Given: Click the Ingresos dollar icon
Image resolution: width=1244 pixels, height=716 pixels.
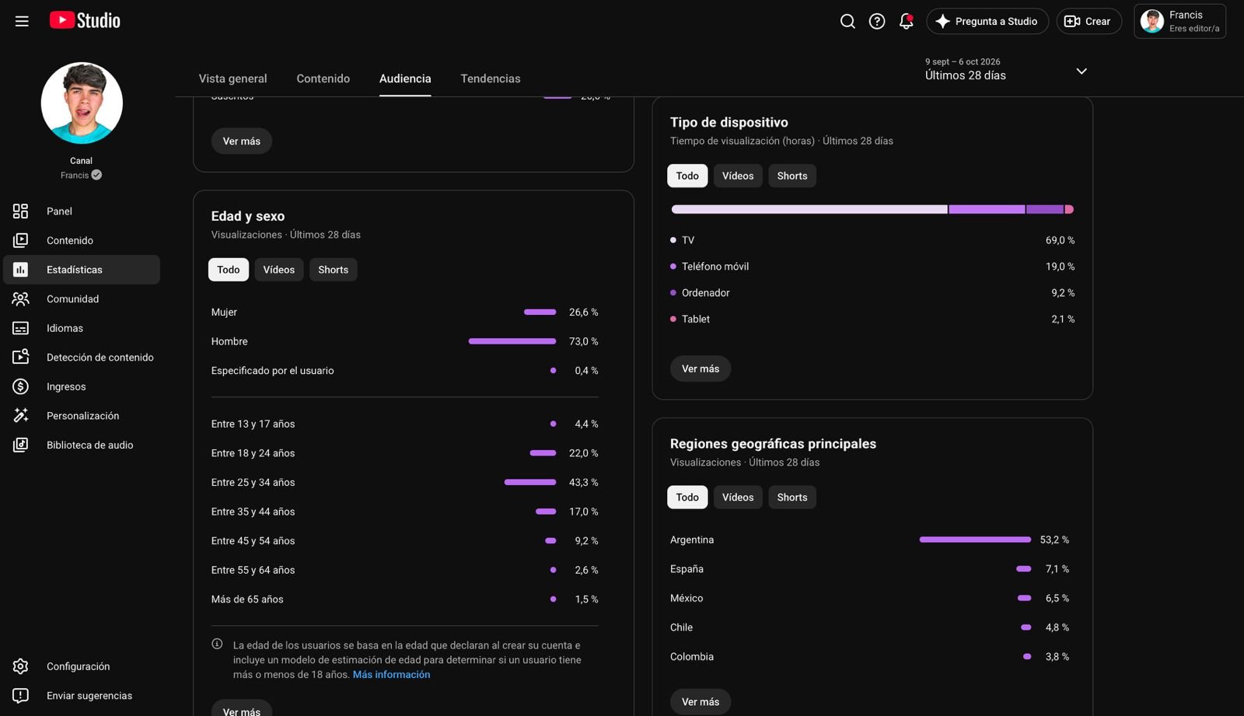Looking at the screenshot, I should pyautogui.click(x=21, y=386).
